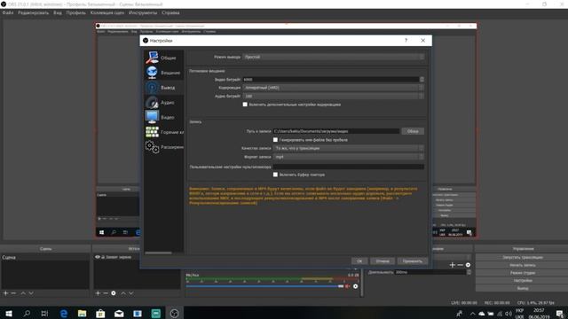Open the Коллекция сцен menu

(x=107, y=12)
